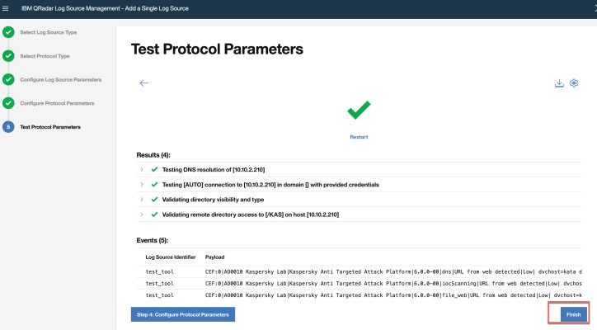Click green check next to Testing DNS resolution
This screenshot has height=330, width=597.
click(x=154, y=170)
